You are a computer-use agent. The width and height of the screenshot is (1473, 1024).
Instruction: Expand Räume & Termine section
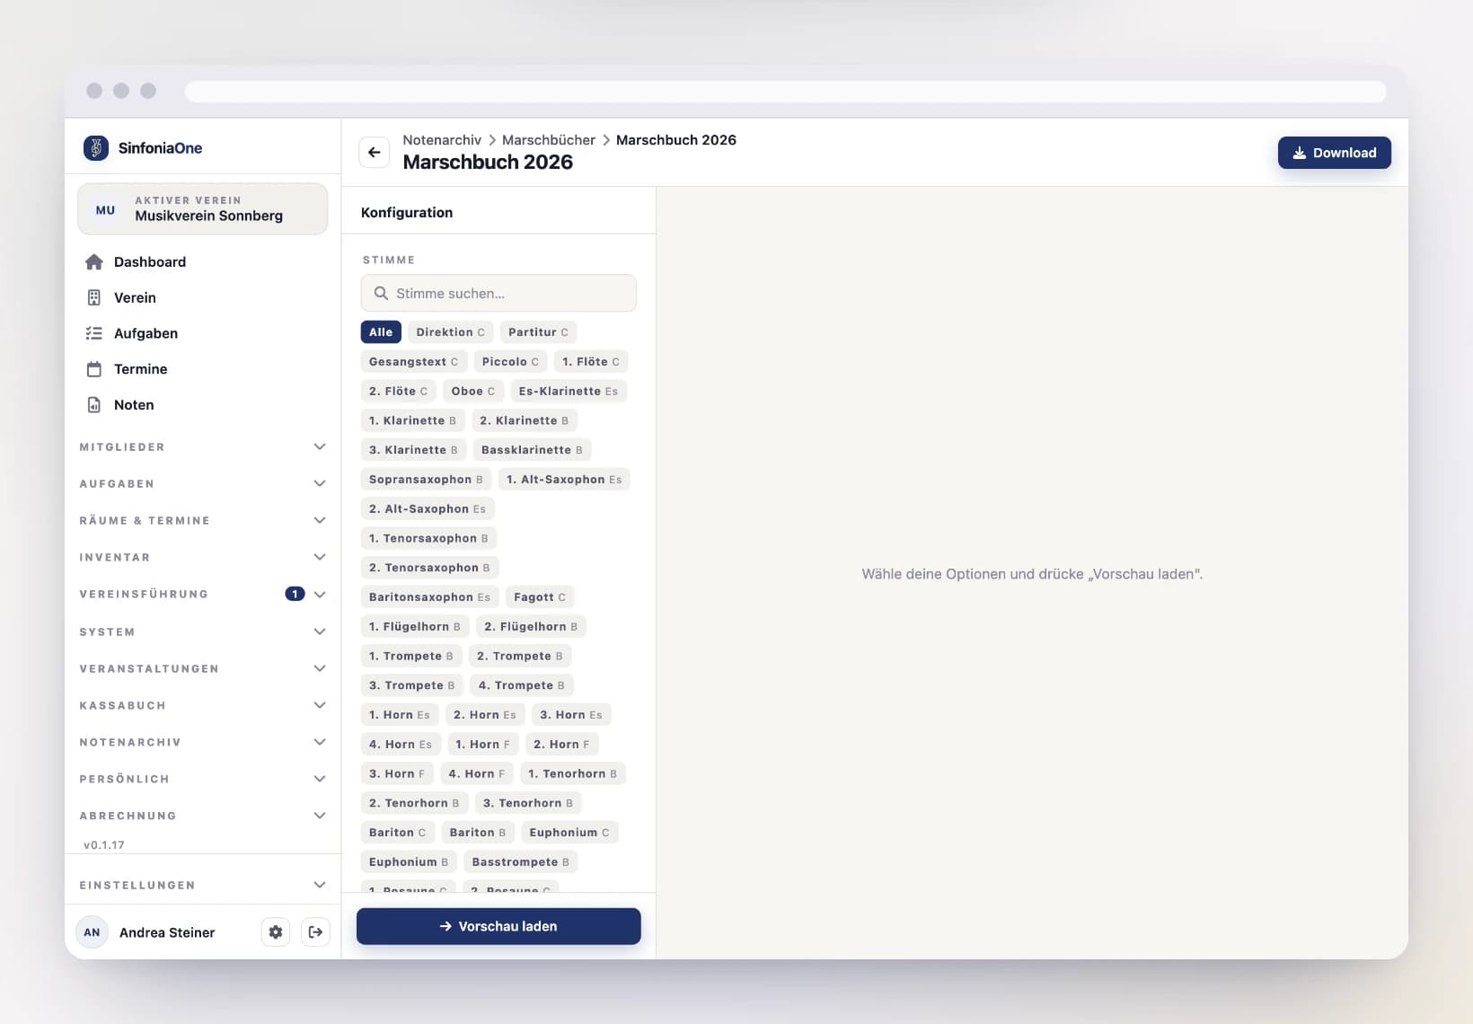point(203,521)
